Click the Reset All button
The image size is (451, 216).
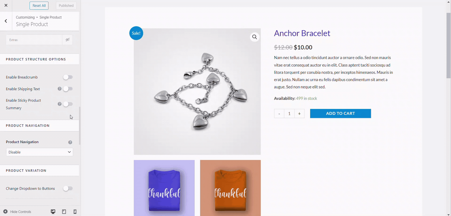39,5
